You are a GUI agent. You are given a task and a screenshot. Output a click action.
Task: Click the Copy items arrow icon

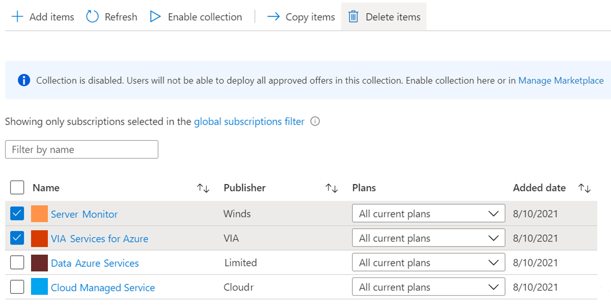coord(273,17)
